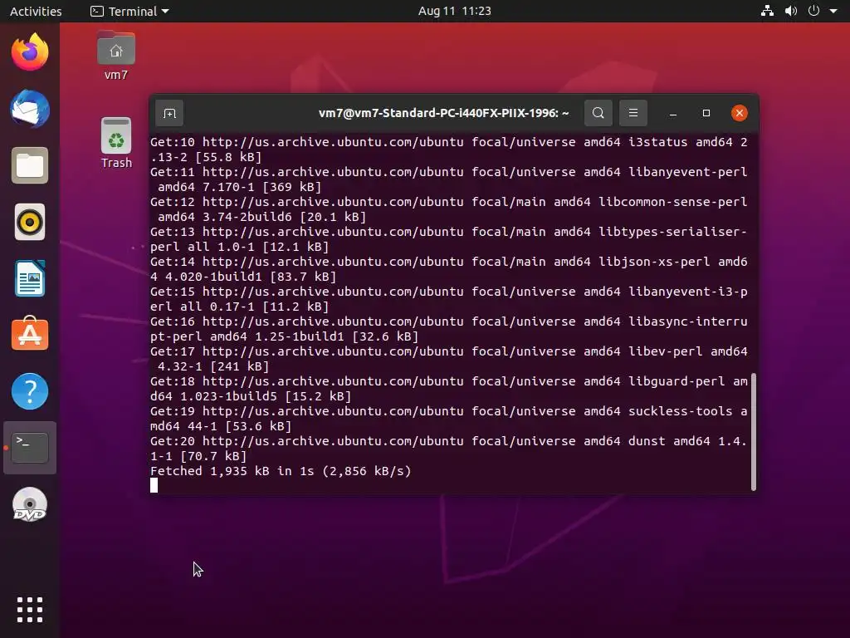Open the clock and calendar panel
The height and width of the screenshot is (638, 850).
[454, 11]
